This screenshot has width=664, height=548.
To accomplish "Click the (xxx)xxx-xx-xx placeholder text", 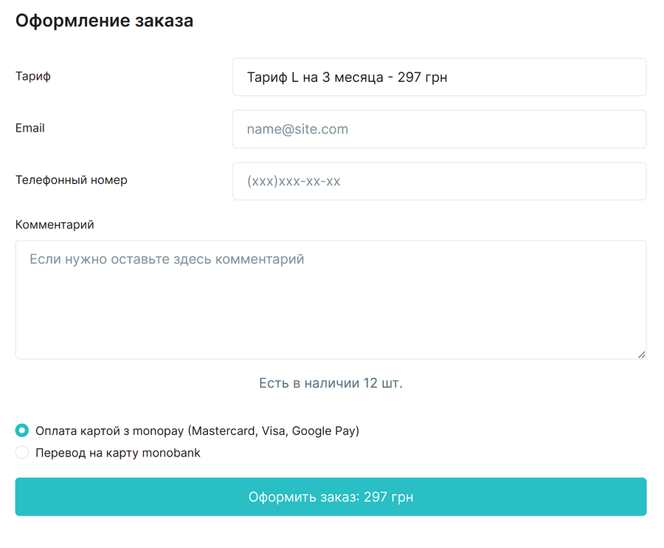I will tap(294, 181).
